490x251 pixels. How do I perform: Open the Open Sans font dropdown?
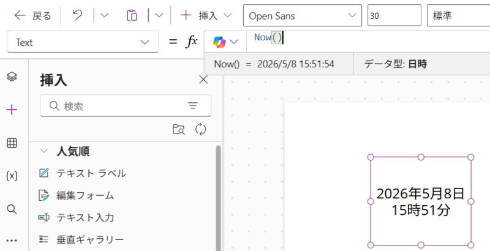[x=302, y=15]
